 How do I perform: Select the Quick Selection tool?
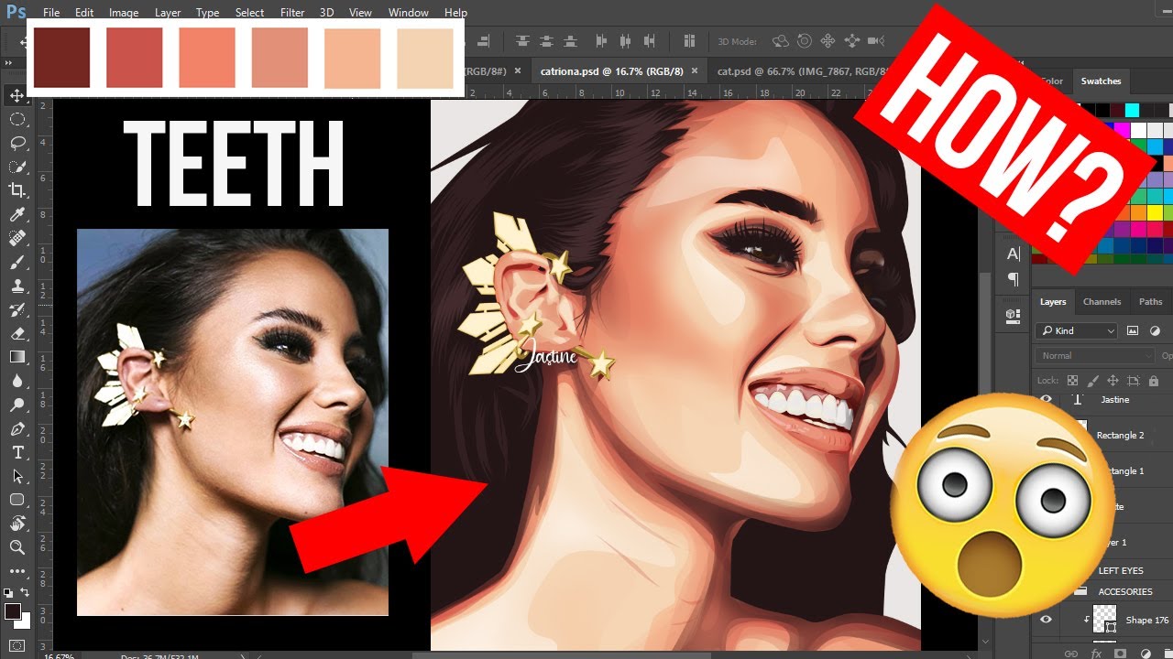pyautogui.click(x=16, y=167)
